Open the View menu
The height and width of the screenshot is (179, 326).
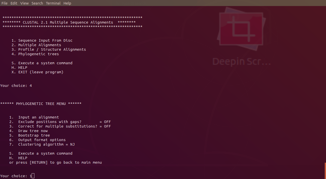tap(25, 3)
